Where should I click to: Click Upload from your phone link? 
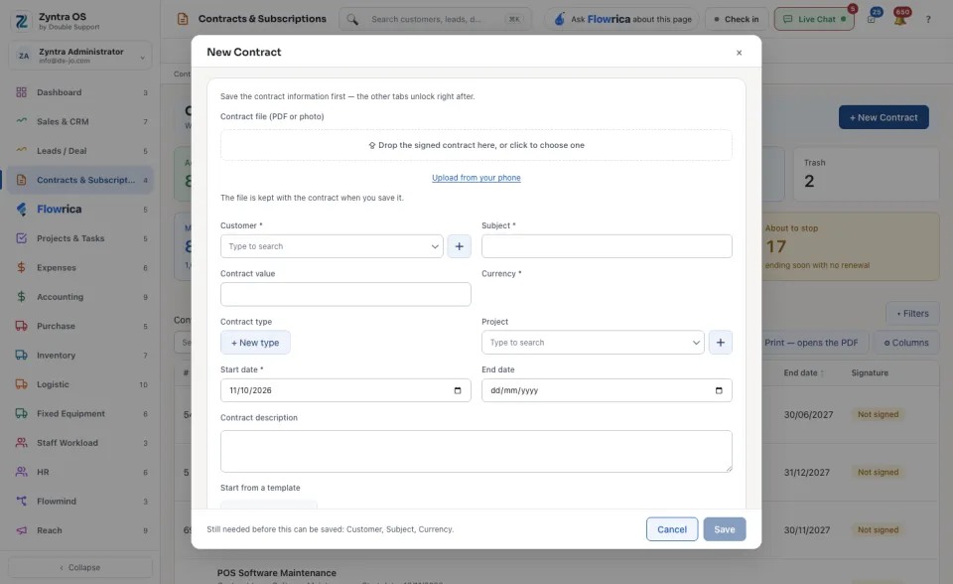[x=476, y=178]
